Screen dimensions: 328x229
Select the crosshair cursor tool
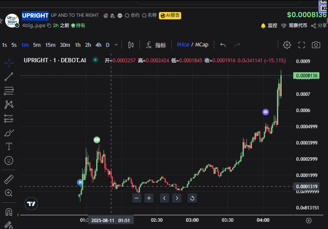click(9, 63)
